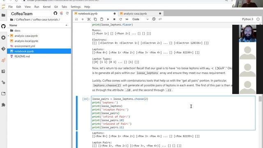263x148 pixels.
Task: Open the Kernel menu
Action: point(46,7)
